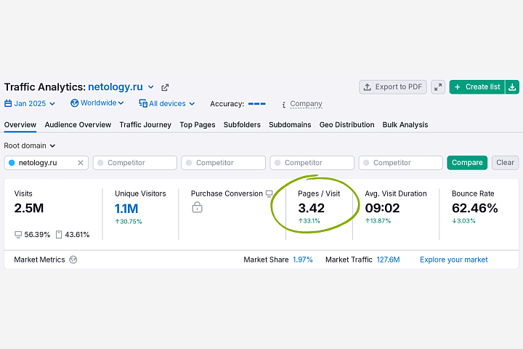Click the Accuracy level indicator bars
This screenshot has height=349, width=523.
coord(257,104)
